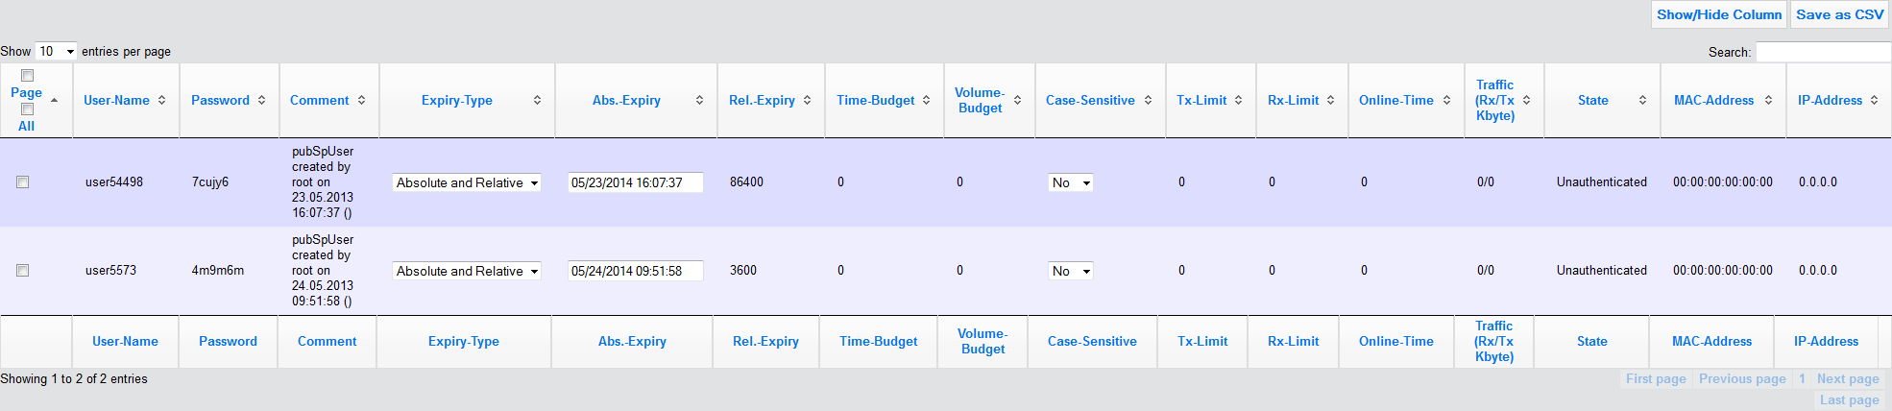Click the Show/Hide Column button
Screen dimensions: 1892x411
click(1718, 14)
